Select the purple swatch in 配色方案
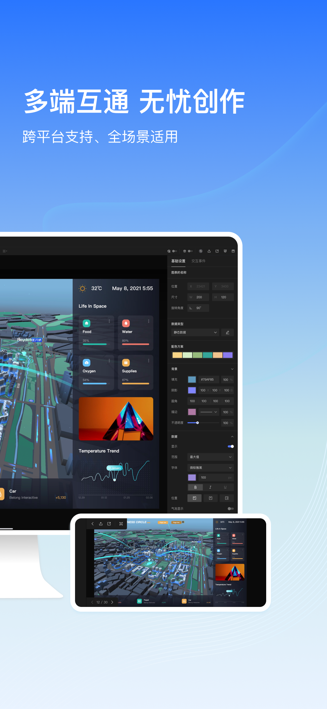Image resolution: width=327 pixels, height=709 pixels. [228, 355]
